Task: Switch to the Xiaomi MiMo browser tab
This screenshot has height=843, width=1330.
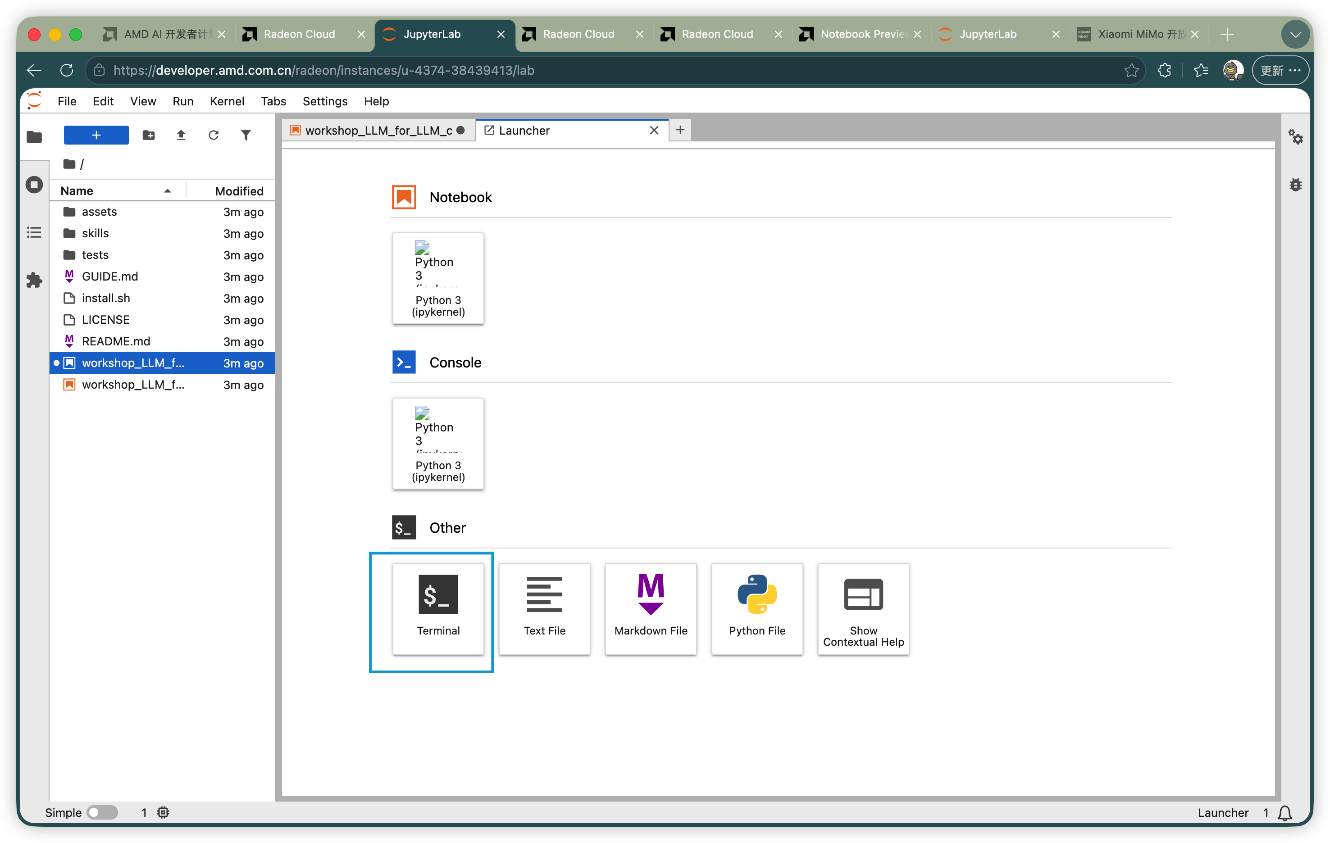Action: pyautogui.click(x=1139, y=34)
